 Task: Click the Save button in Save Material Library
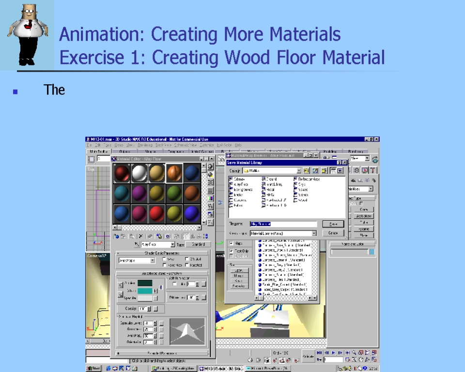333,224
